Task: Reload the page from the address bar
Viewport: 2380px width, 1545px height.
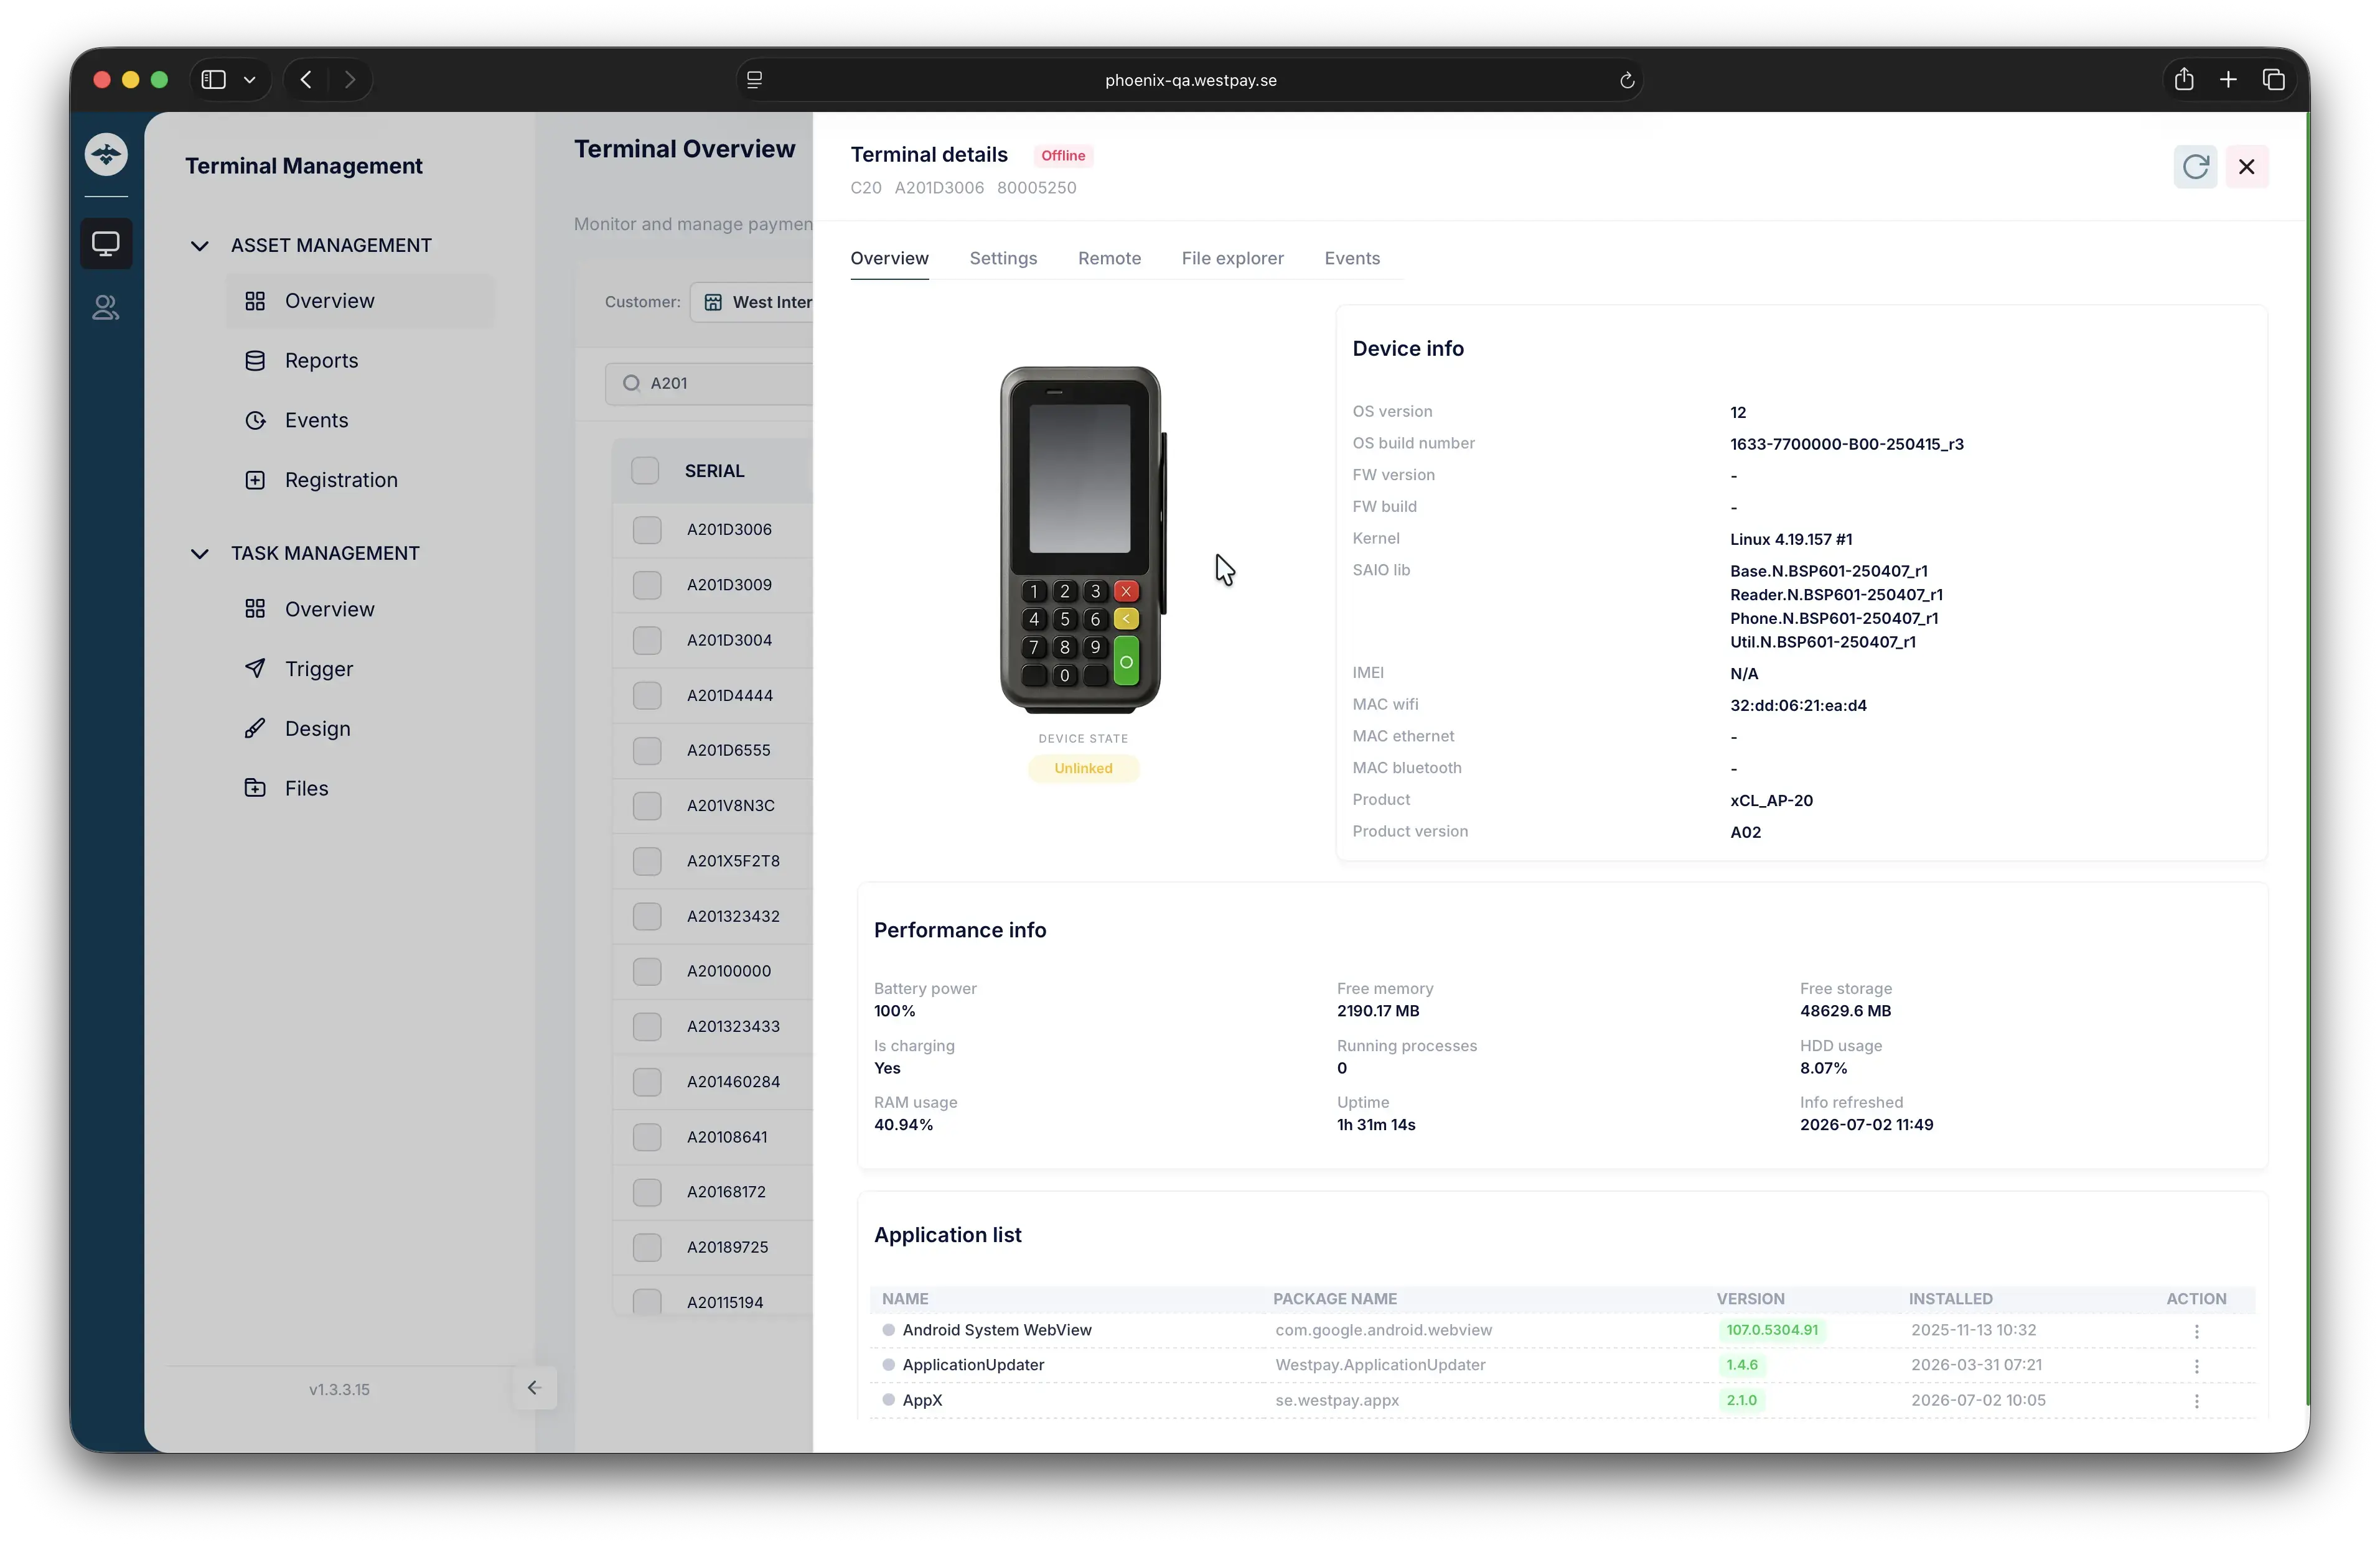Action: (1627, 80)
